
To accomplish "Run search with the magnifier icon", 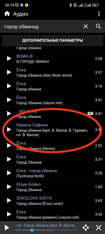I will (x=98, y=26).
